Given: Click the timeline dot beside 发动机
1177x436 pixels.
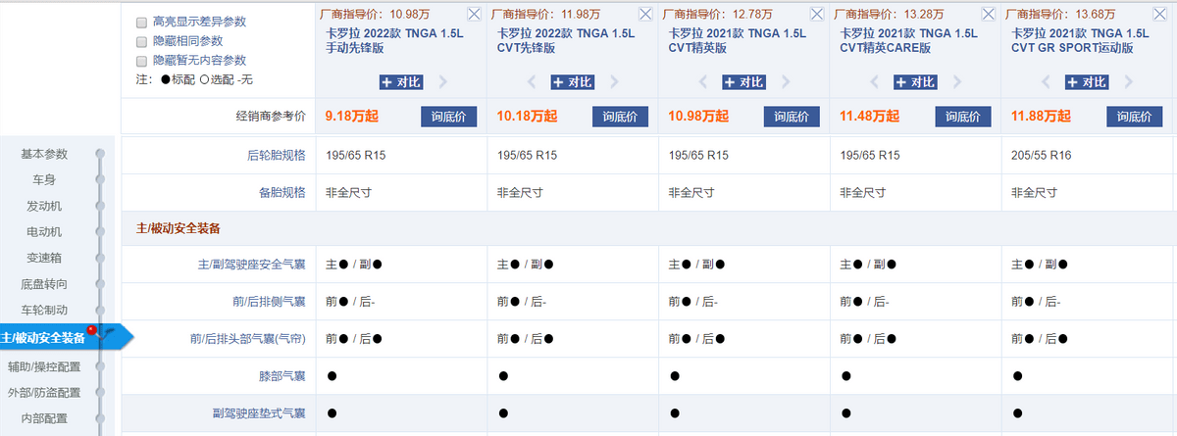Looking at the screenshot, I should pos(100,207).
